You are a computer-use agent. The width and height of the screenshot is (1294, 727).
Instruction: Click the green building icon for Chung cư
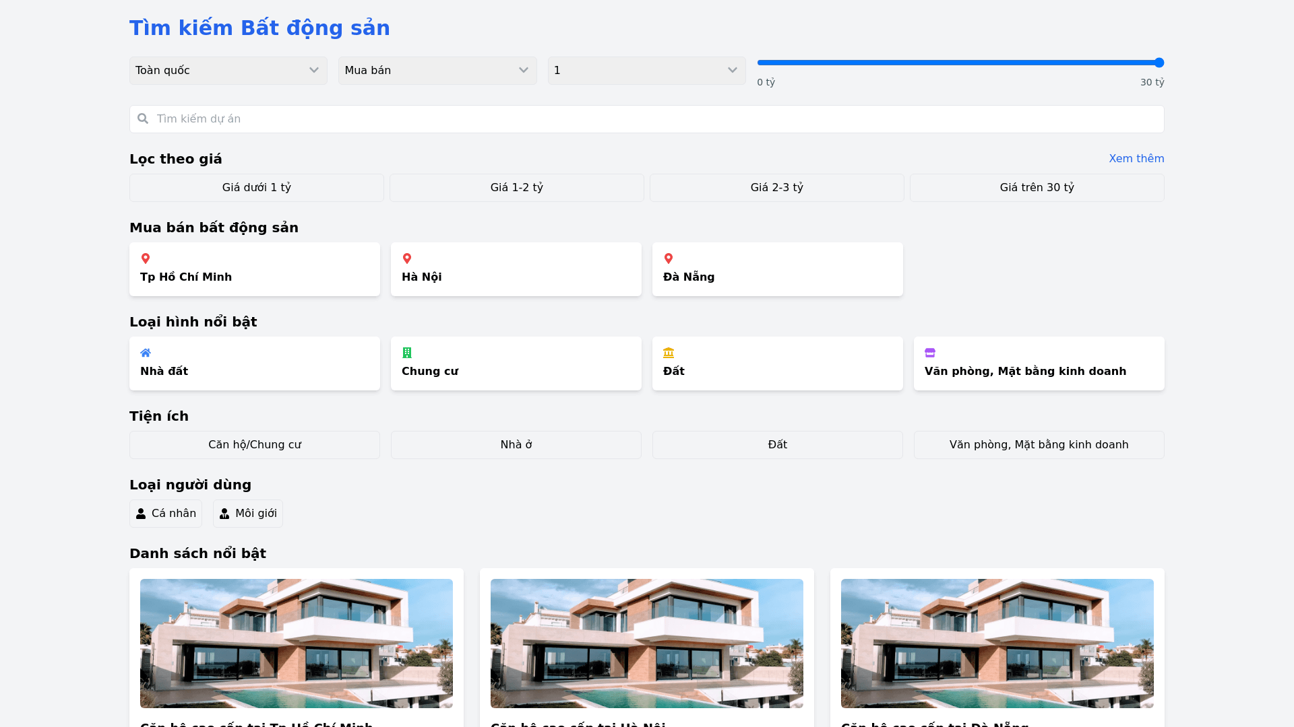point(407,353)
